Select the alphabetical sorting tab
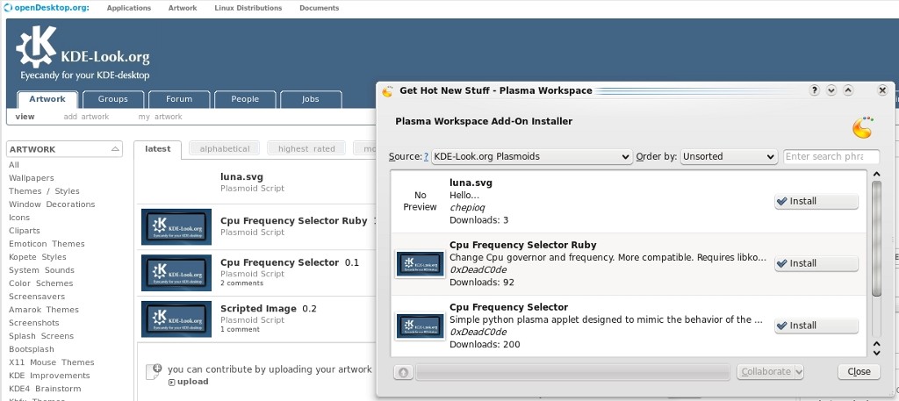This screenshot has height=401, width=899. (x=225, y=149)
